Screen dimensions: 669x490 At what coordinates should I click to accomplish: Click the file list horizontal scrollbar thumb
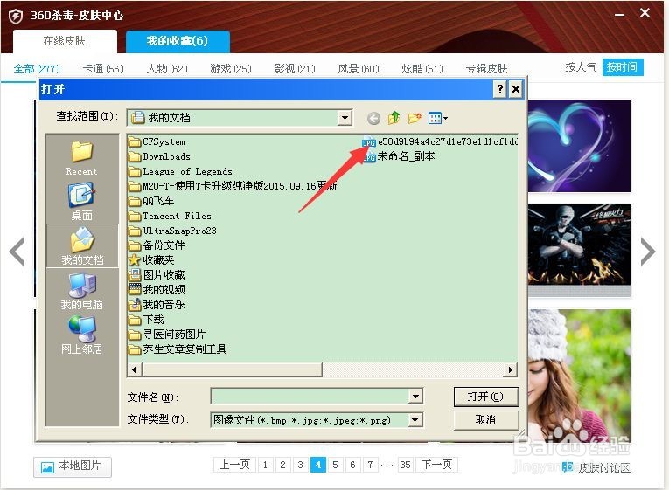(x=232, y=369)
